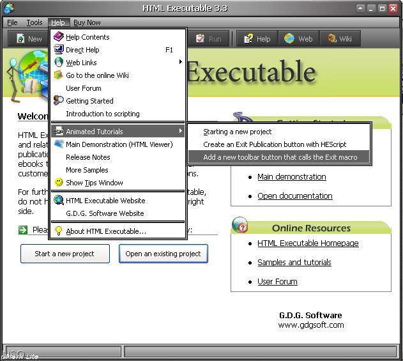
Task: Open the Buy Now menu
Action: [x=87, y=22]
